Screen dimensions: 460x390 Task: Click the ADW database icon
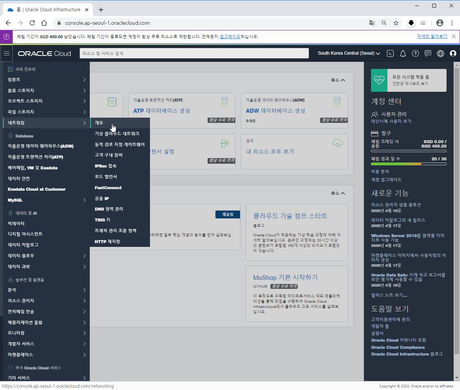click(337, 102)
